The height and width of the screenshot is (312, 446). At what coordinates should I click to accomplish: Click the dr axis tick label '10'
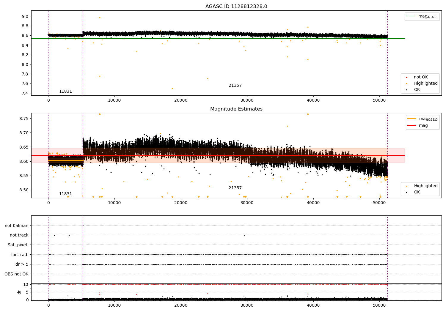[26, 285]
